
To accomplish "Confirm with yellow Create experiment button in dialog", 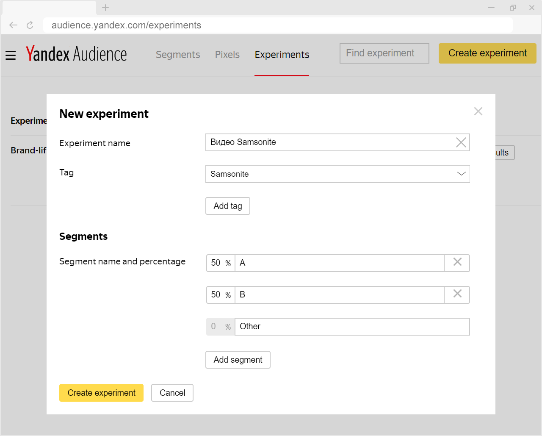I will (102, 393).
